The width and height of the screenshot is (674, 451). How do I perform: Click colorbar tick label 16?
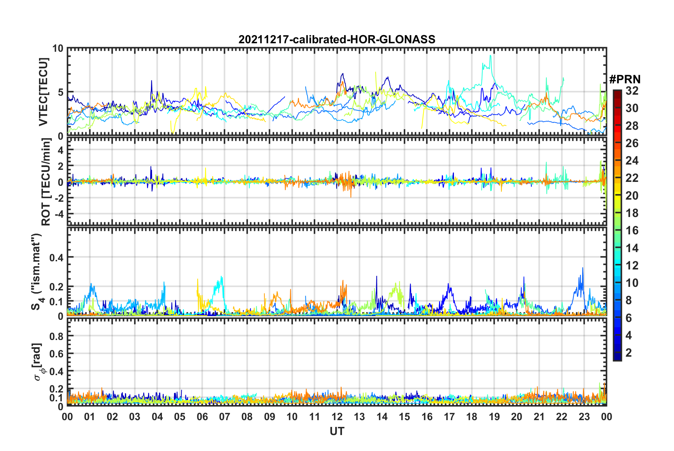pyautogui.click(x=632, y=230)
